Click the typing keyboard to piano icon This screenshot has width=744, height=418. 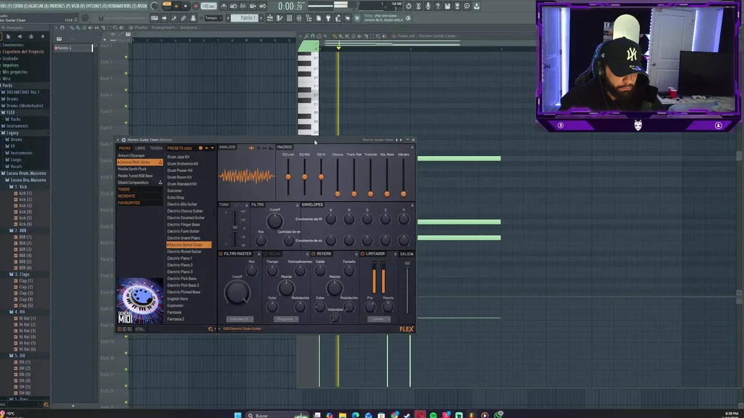click(154, 18)
